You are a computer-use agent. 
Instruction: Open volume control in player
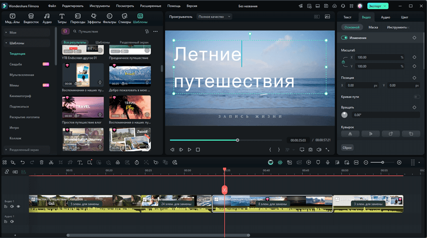(x=319, y=150)
